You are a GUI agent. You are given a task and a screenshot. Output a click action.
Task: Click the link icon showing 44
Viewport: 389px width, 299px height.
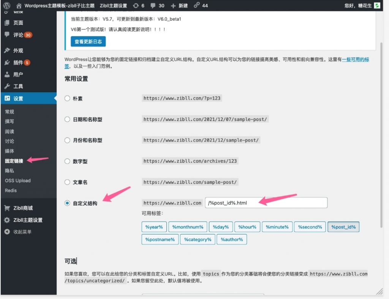pyautogui.click(x=196, y=5)
